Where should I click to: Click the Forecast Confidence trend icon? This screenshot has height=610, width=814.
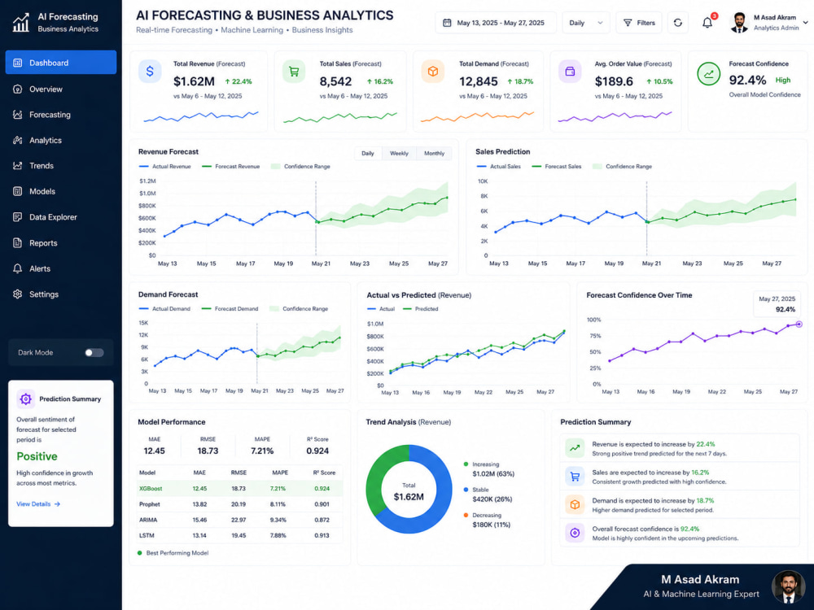(709, 74)
